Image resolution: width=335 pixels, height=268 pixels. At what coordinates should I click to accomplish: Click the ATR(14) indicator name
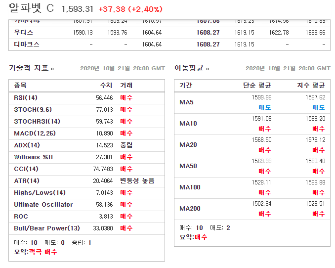click(x=27, y=181)
